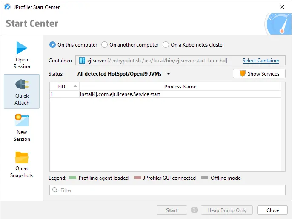Choose 'On another computer' radio option

[104, 45]
